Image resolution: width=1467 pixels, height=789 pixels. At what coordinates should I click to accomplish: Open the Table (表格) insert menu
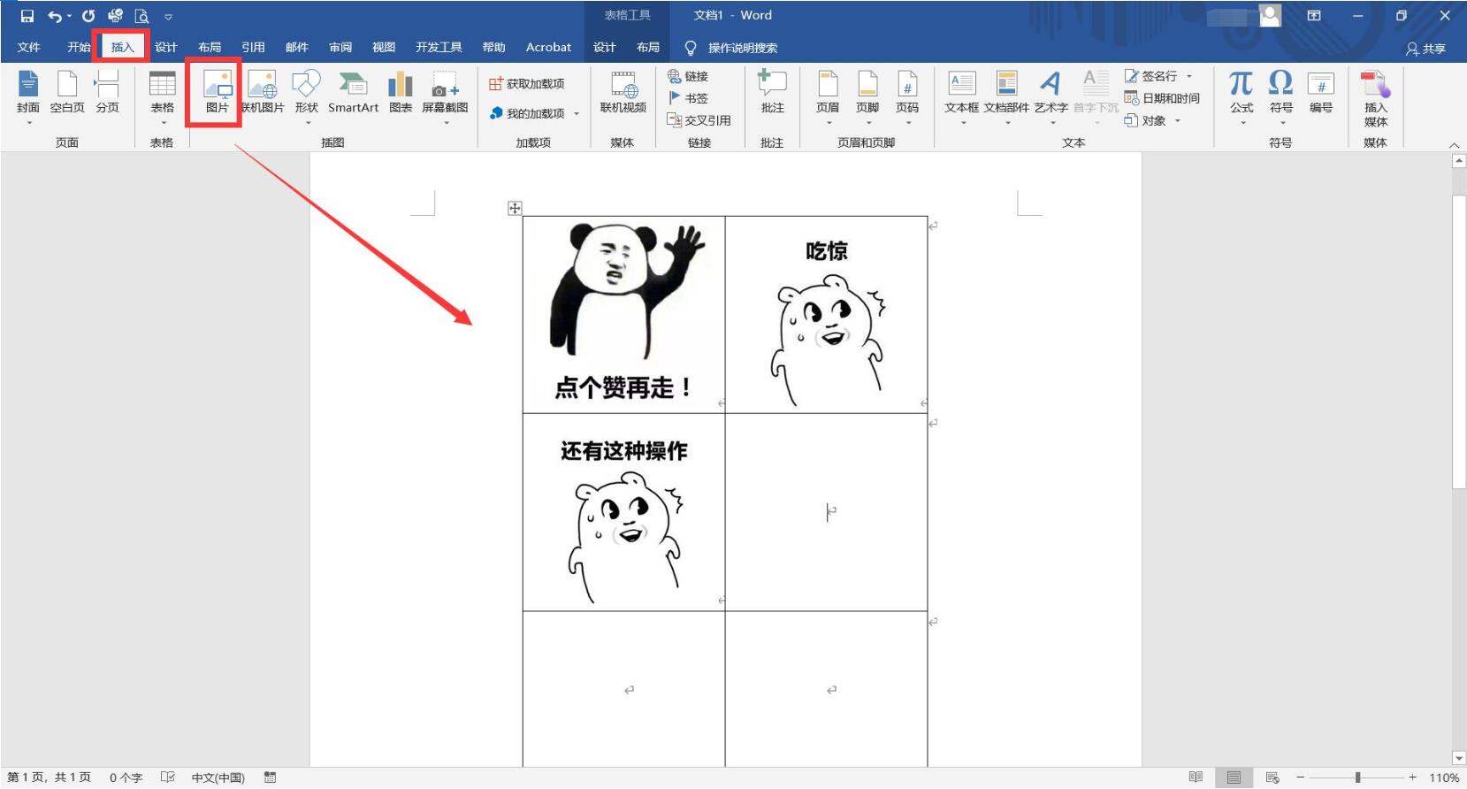coord(162,97)
